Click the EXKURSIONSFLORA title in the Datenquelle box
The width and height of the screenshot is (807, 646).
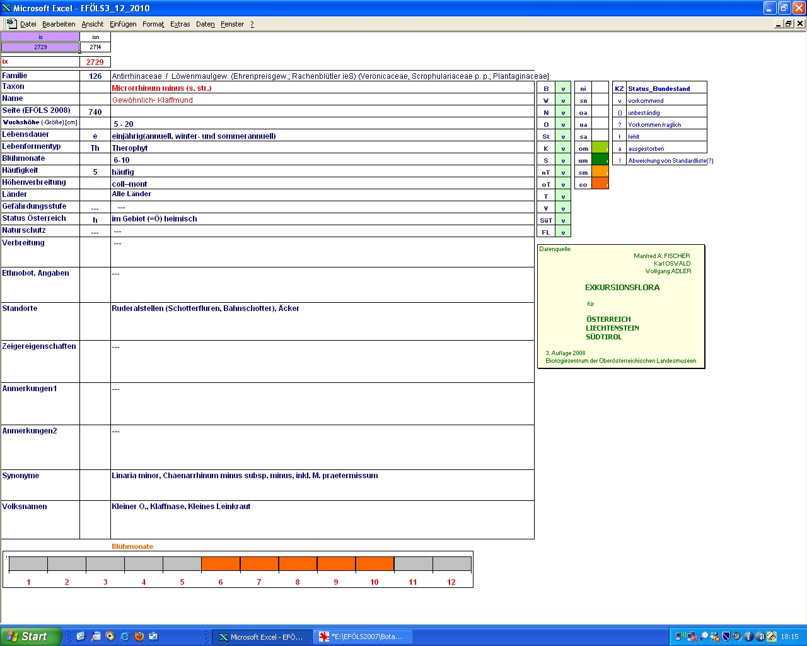pyautogui.click(x=622, y=287)
